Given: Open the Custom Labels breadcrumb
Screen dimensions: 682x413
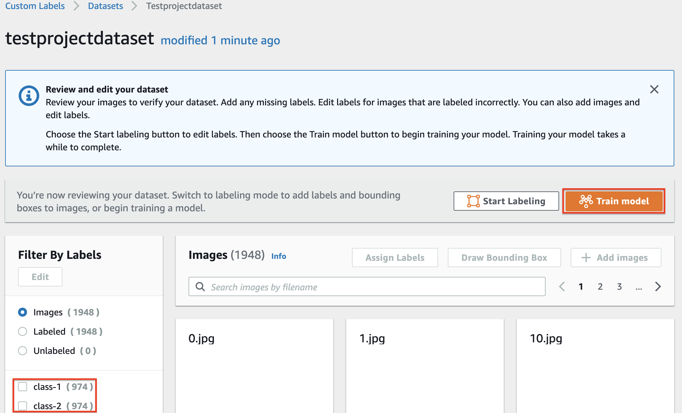Looking at the screenshot, I should pyautogui.click(x=35, y=6).
